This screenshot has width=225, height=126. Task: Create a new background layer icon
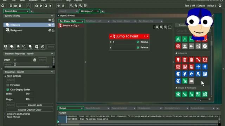pos(6,47)
